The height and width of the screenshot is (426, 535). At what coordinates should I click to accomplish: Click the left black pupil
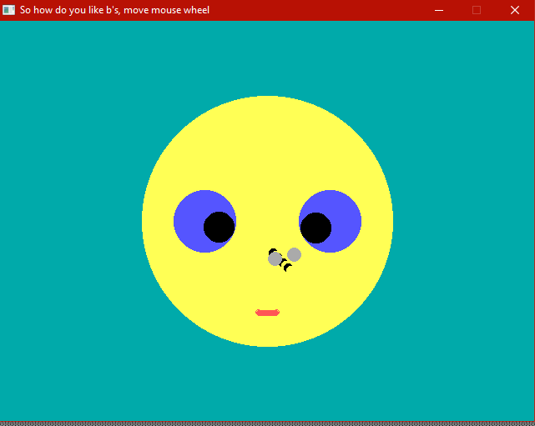(219, 227)
